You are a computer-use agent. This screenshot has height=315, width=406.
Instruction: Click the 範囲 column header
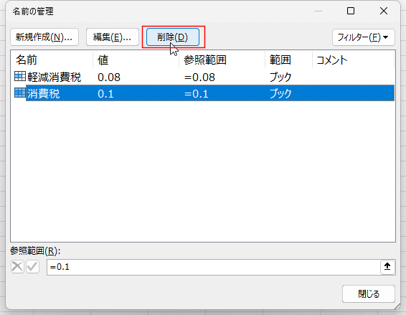tap(288, 60)
